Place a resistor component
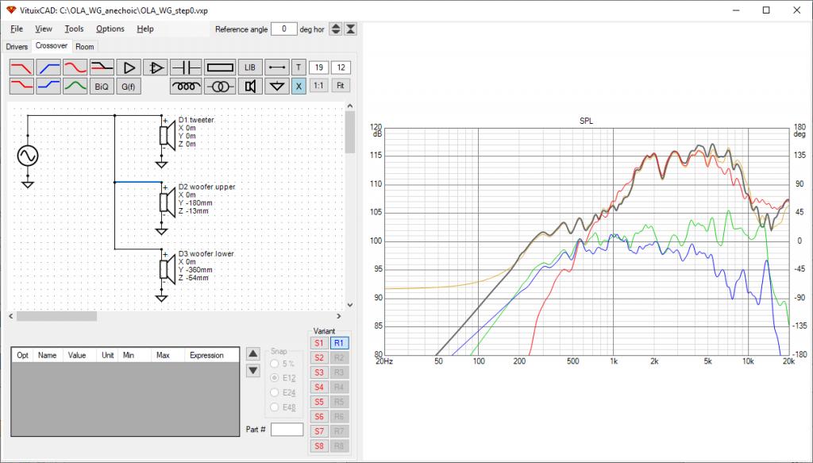Image resolution: width=813 pixels, height=463 pixels. coord(221,68)
